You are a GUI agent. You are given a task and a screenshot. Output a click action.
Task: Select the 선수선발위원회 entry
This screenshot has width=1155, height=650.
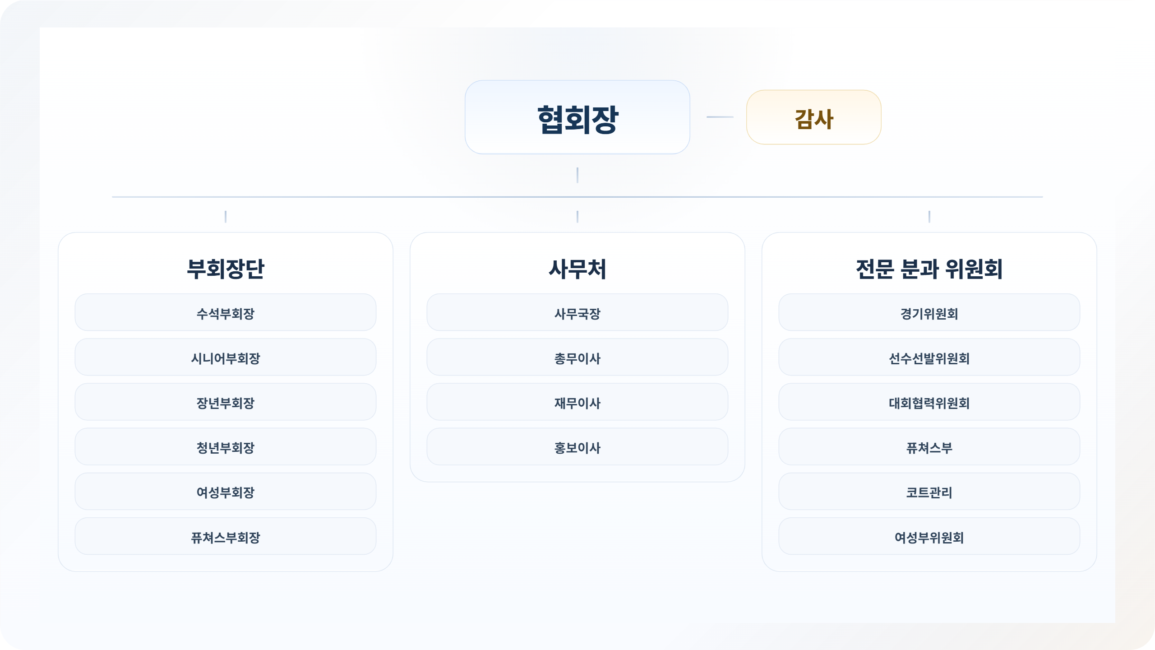(929, 357)
